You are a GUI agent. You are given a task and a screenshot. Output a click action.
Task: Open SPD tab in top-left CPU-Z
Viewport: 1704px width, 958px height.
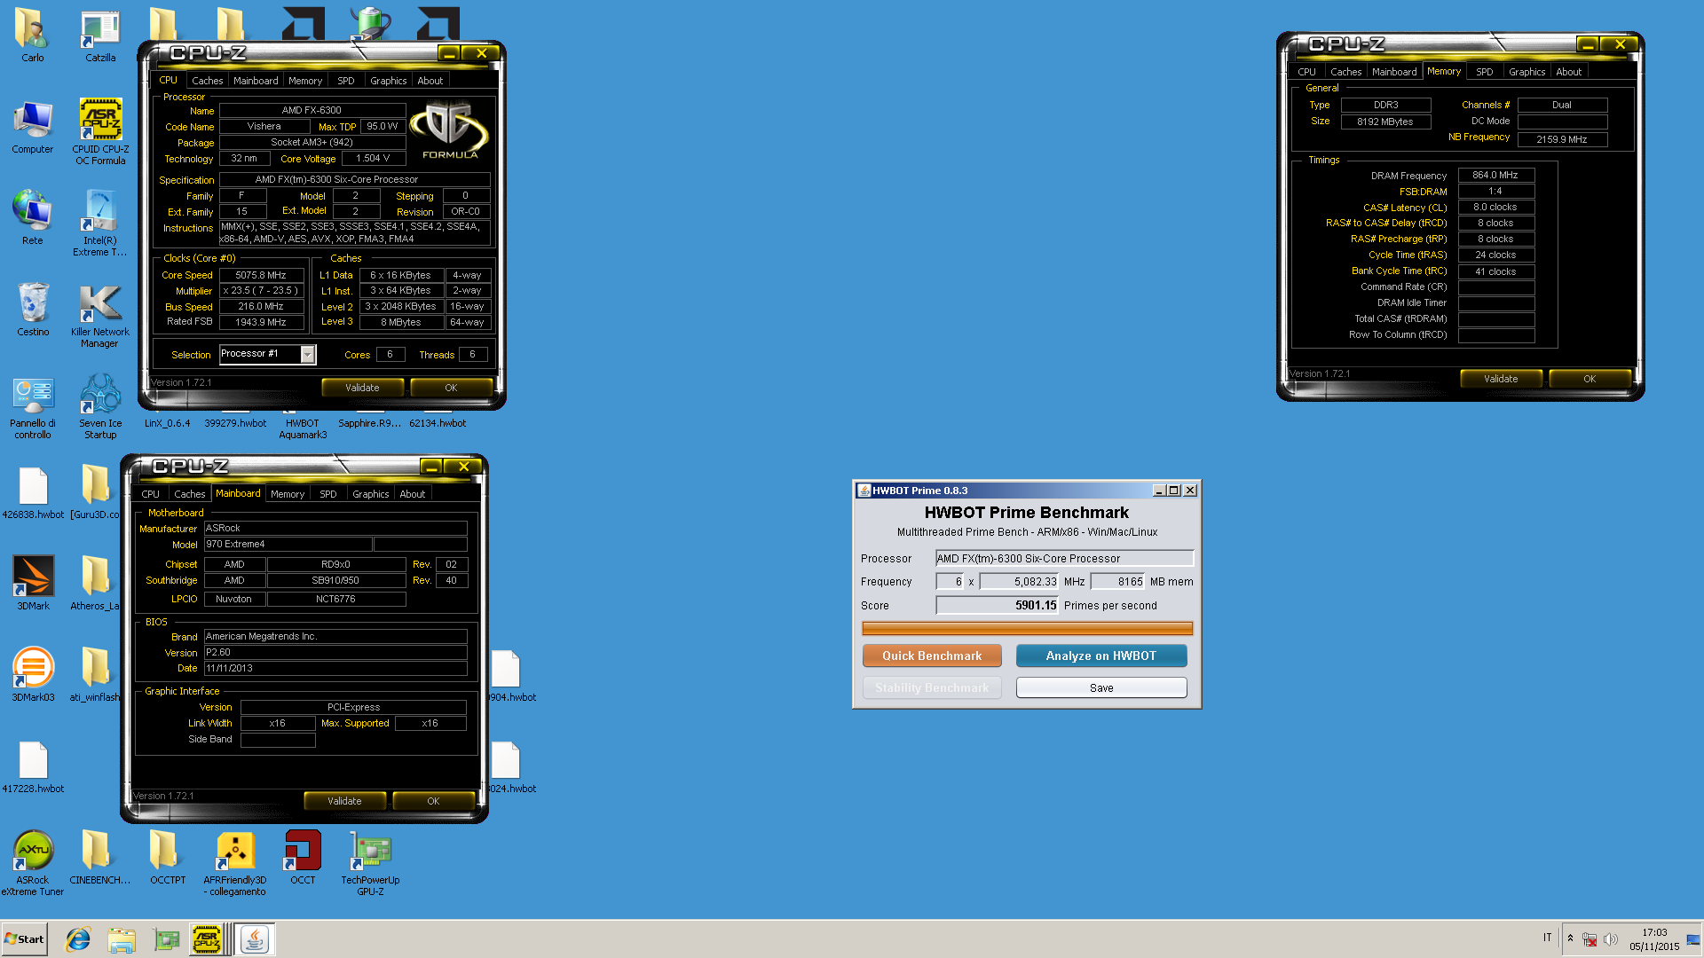pyautogui.click(x=346, y=81)
